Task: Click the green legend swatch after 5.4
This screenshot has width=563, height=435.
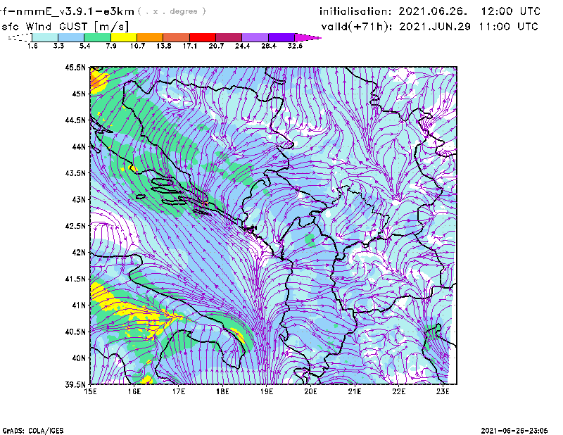Action: pyautogui.click(x=97, y=37)
